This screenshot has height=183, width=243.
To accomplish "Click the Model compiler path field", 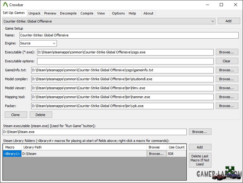I will (122, 79).
